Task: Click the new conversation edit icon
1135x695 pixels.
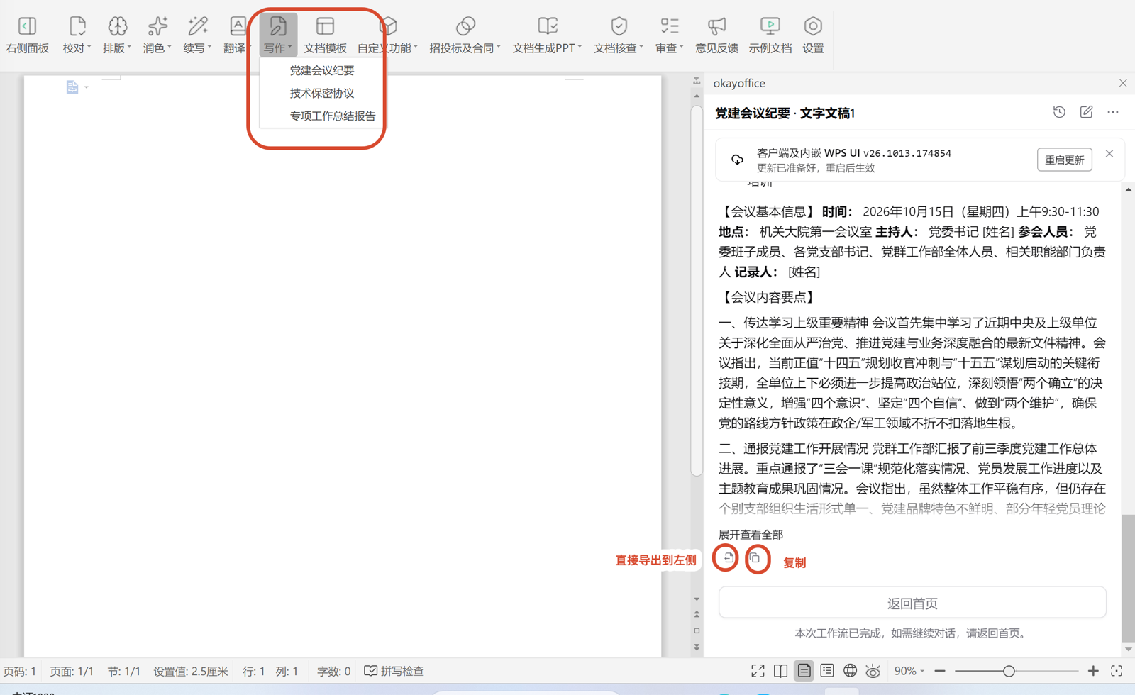Action: 1086,112
